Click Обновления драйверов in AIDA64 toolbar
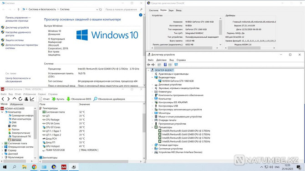This screenshot has width=305, height=171. pos(109,99)
